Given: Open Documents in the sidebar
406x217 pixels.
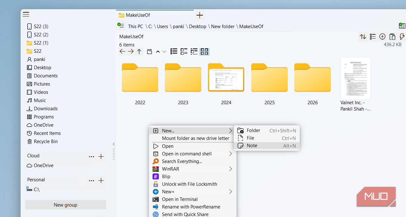Looking at the screenshot, I should 42,76.
